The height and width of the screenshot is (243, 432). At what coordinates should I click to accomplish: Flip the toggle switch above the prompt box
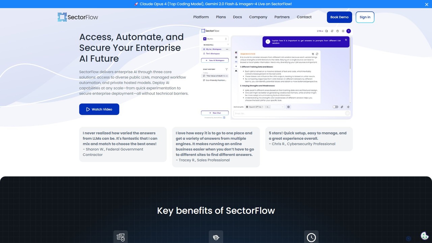click(335, 107)
